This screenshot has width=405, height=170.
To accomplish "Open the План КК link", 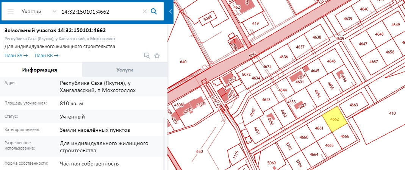I will coord(47,55).
